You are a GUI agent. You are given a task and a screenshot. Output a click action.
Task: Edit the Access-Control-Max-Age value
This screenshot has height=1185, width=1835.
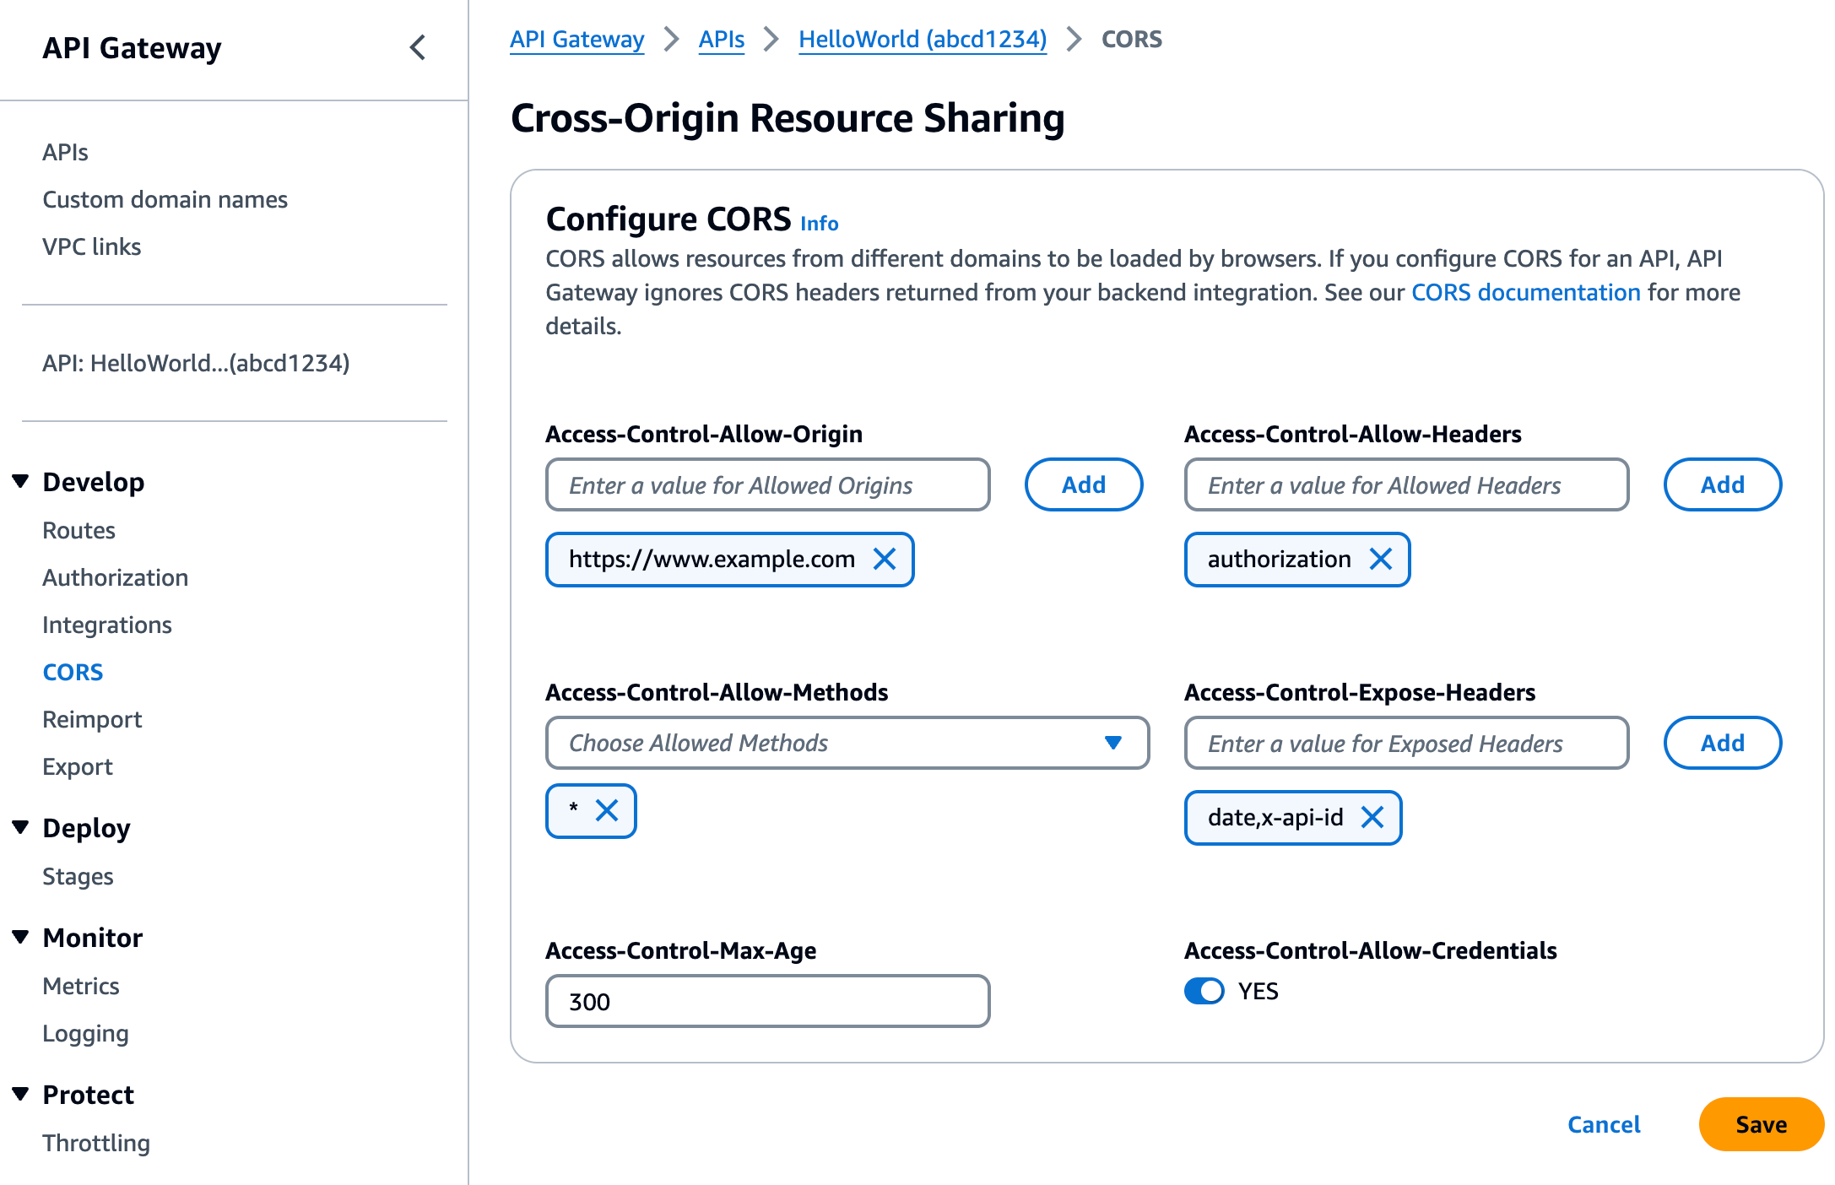point(766,1001)
